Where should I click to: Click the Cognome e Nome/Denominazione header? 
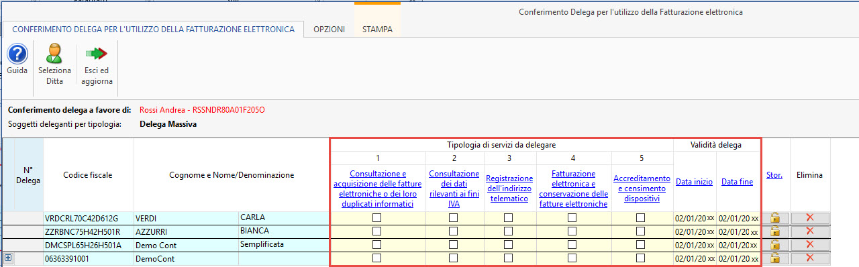tap(232, 175)
